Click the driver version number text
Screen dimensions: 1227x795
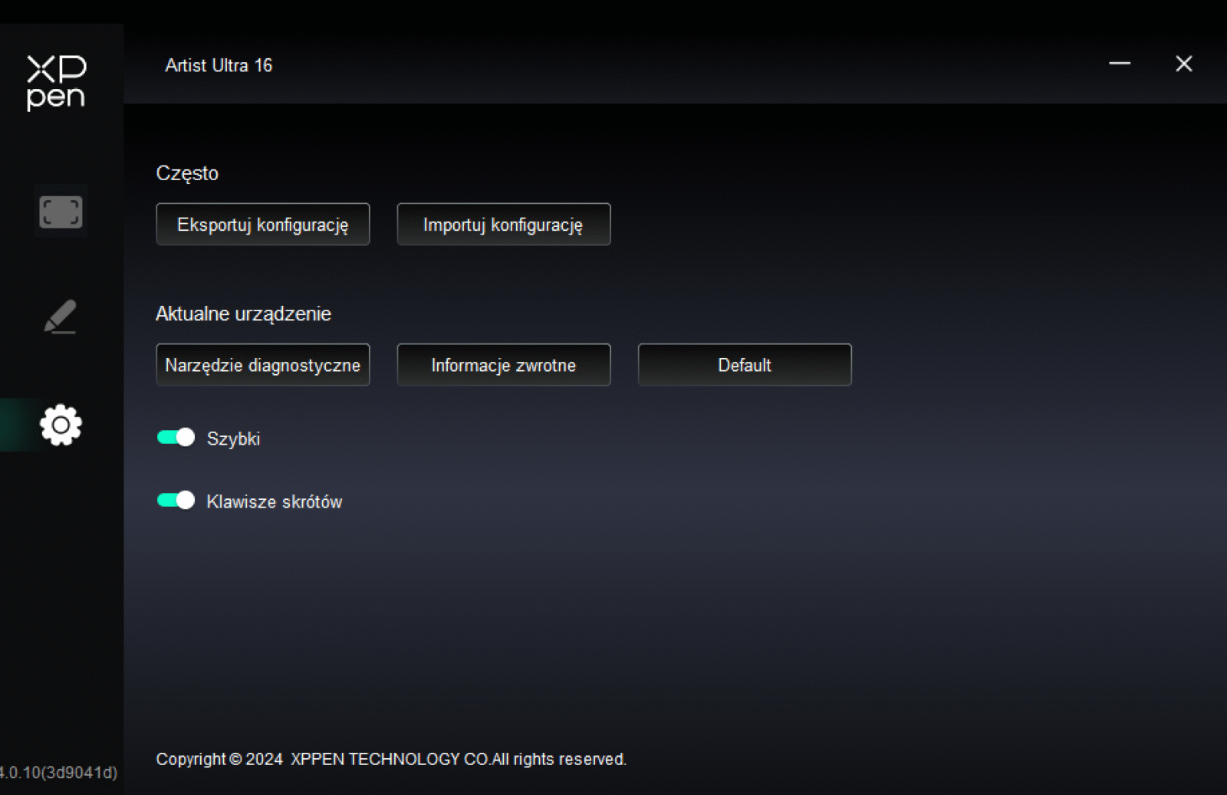click(x=59, y=772)
